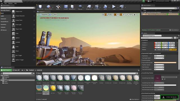Open the File menu
Image resolution: width=180 pixels, height=101 pixels.
pos(2,3)
